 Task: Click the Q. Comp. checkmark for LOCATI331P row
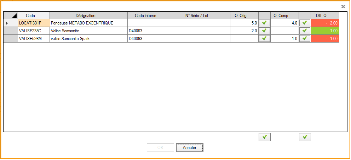(305, 23)
